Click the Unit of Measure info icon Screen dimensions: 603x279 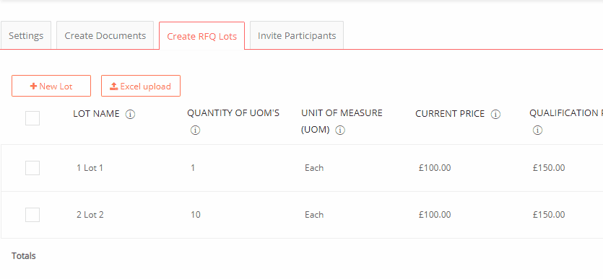coord(340,130)
